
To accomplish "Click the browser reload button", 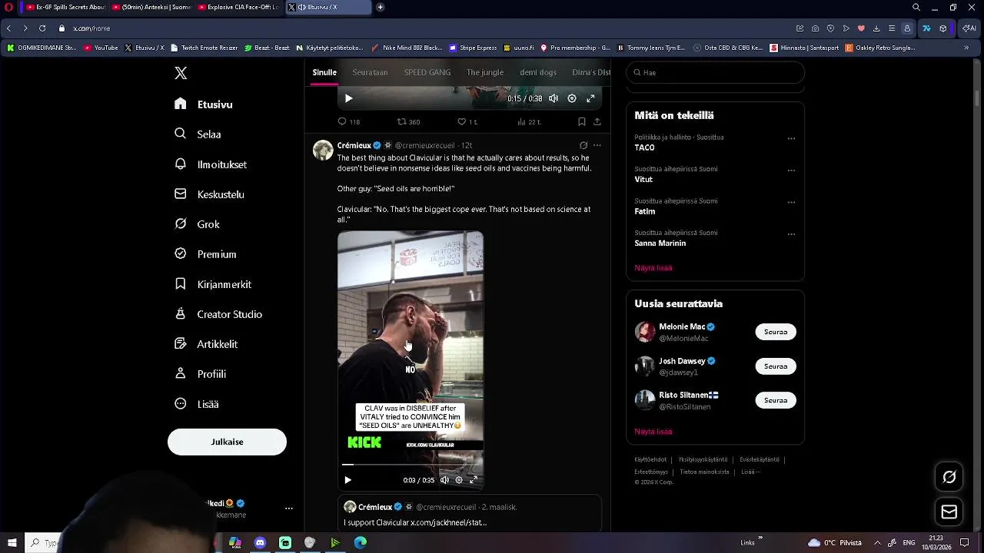I will [42, 28].
